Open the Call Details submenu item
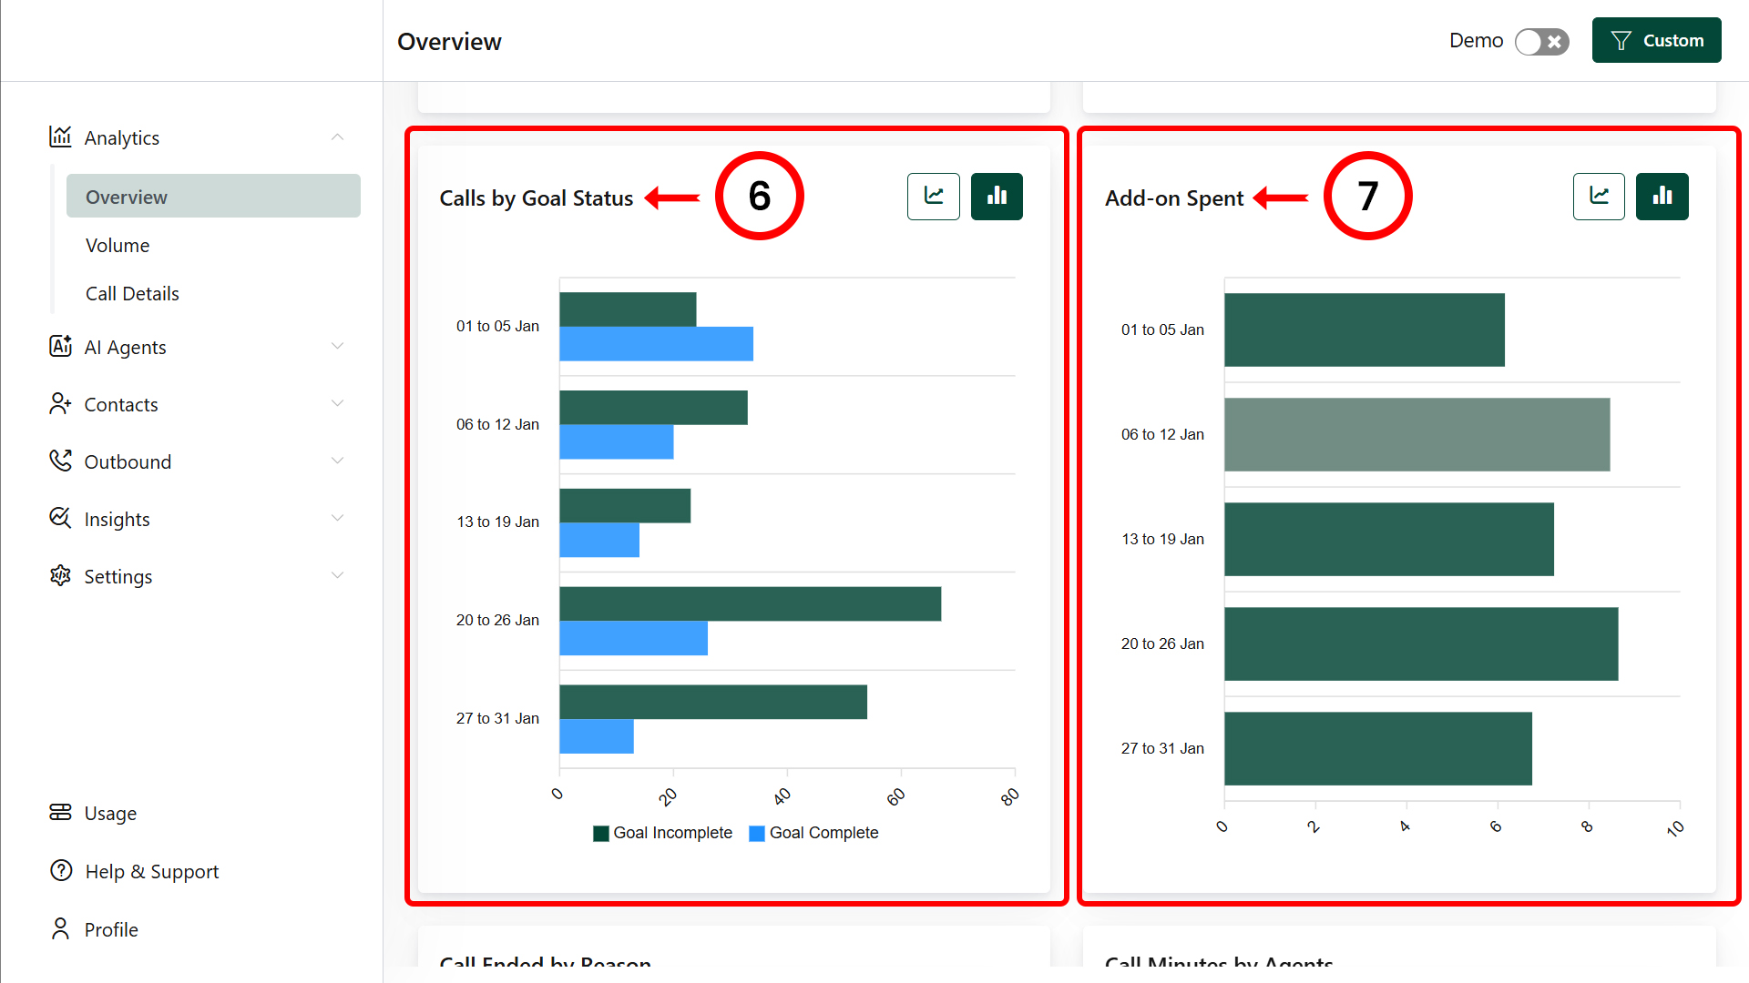 pyautogui.click(x=132, y=293)
